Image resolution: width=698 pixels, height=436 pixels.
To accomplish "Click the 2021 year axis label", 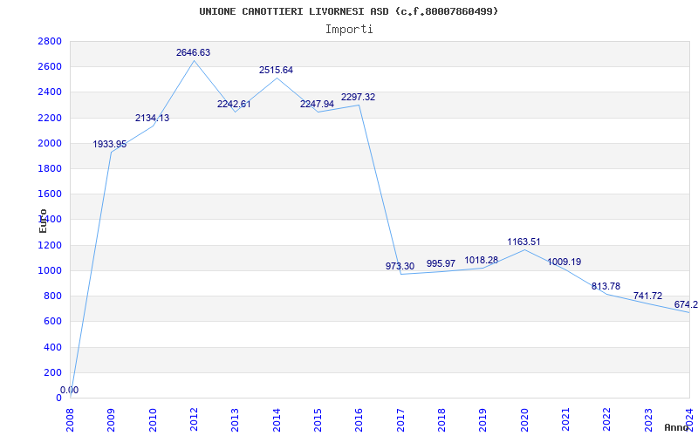I will (565, 420).
